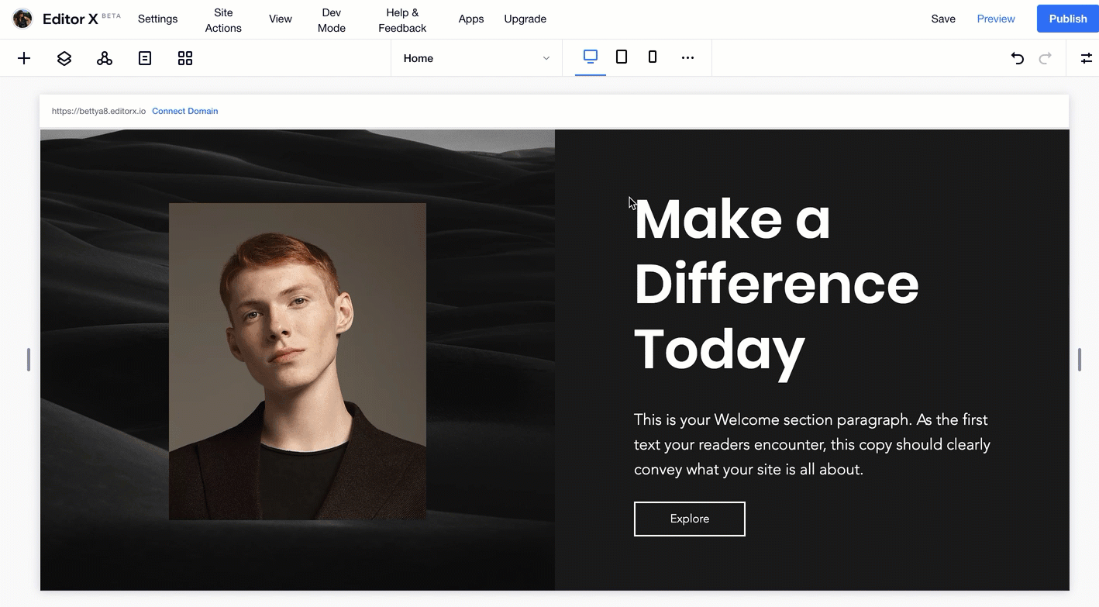Select the site URL bettya8.editorx.io text

click(98, 111)
